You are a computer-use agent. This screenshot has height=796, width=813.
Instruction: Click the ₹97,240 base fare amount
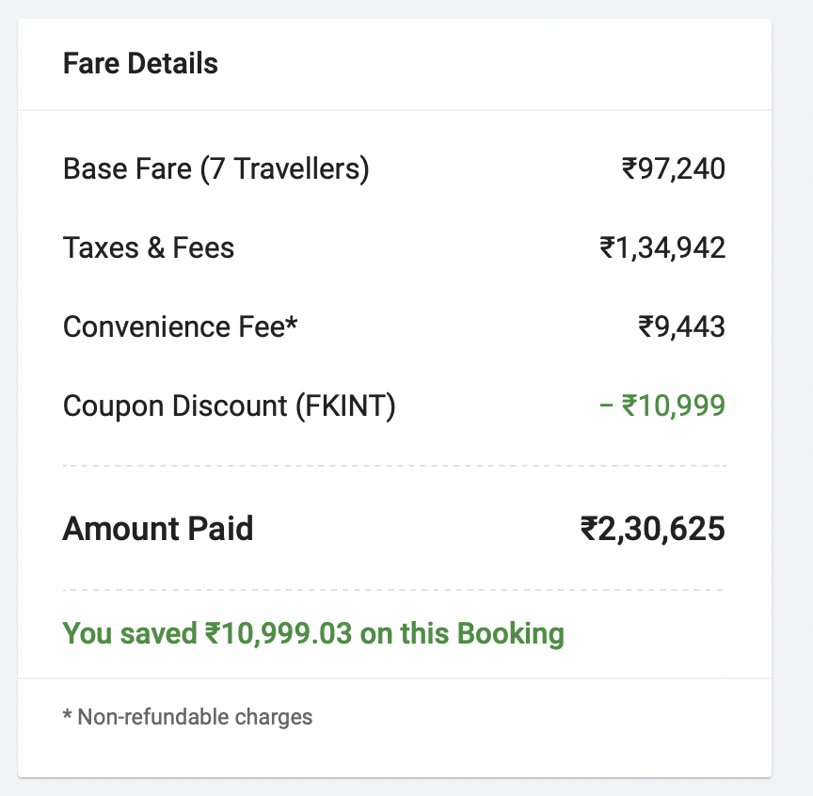(674, 169)
